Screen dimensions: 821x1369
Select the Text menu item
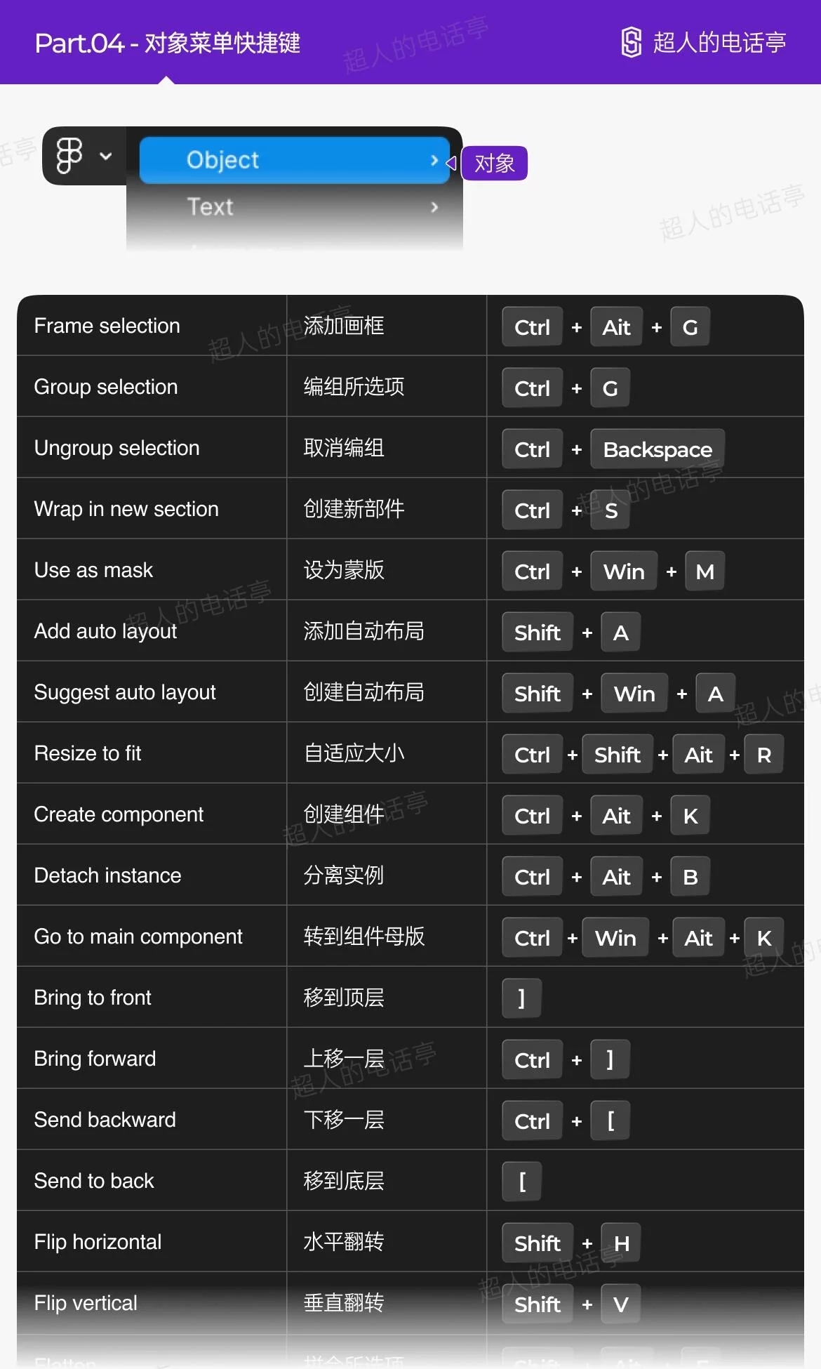(211, 207)
